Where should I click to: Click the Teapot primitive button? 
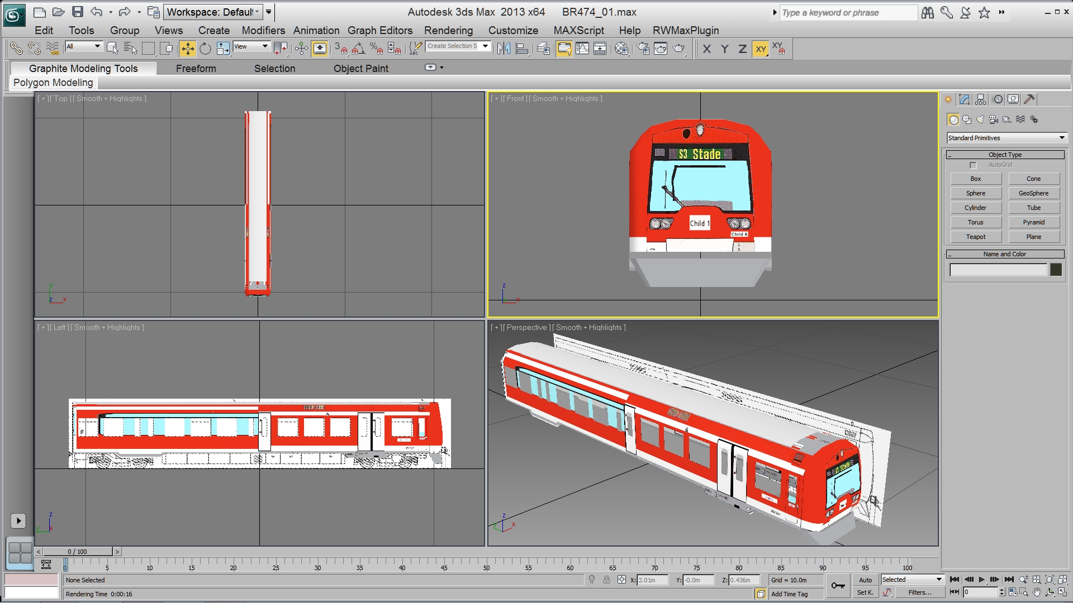point(976,237)
